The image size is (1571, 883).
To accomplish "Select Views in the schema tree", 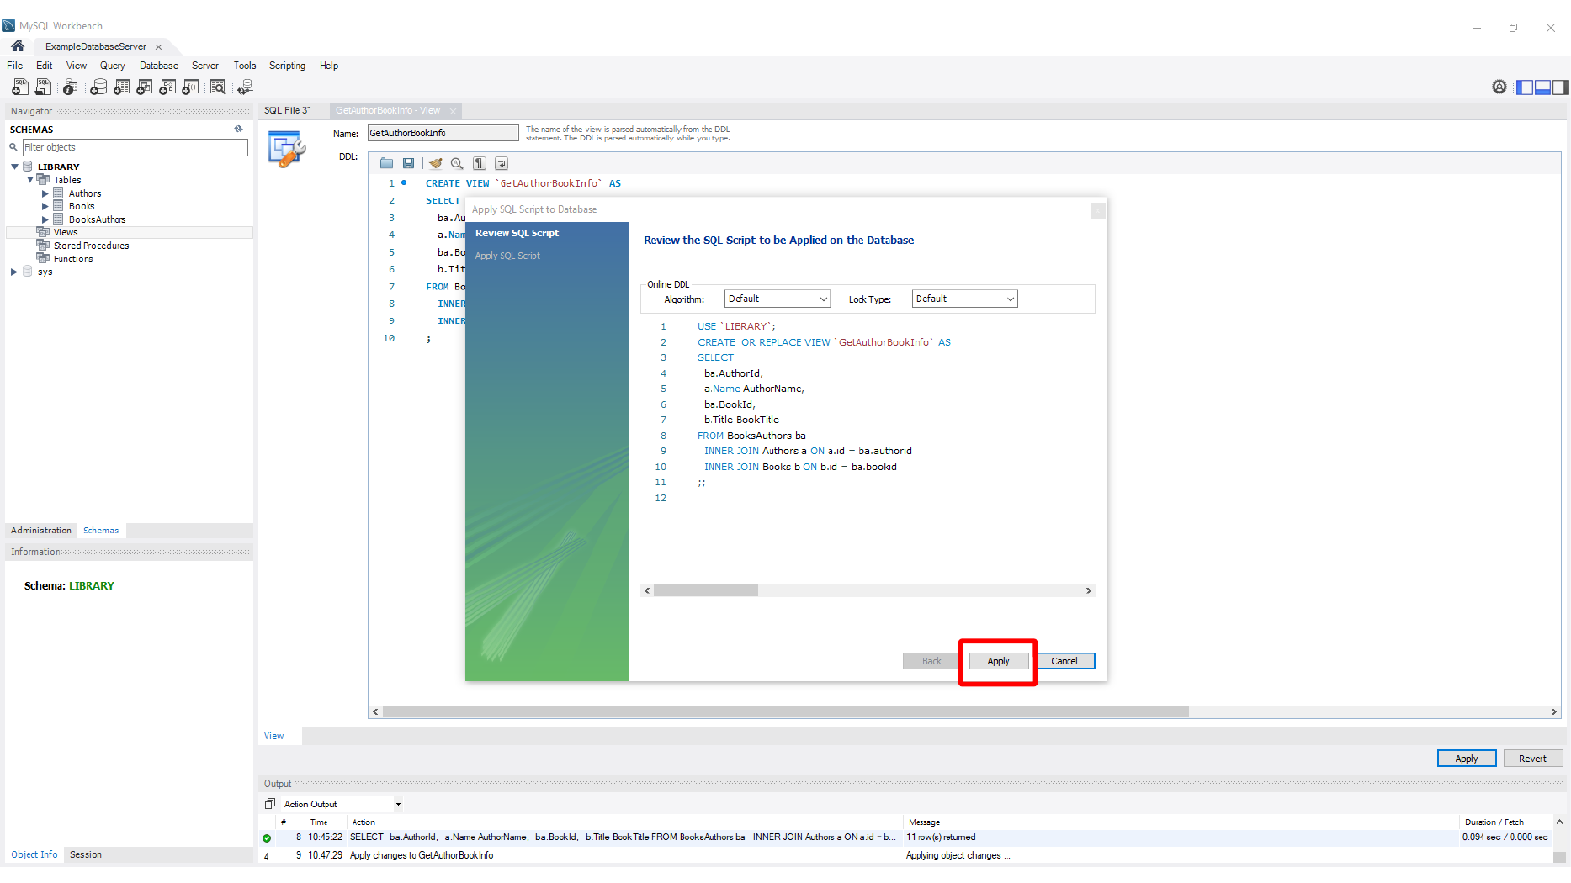I will pos(66,232).
